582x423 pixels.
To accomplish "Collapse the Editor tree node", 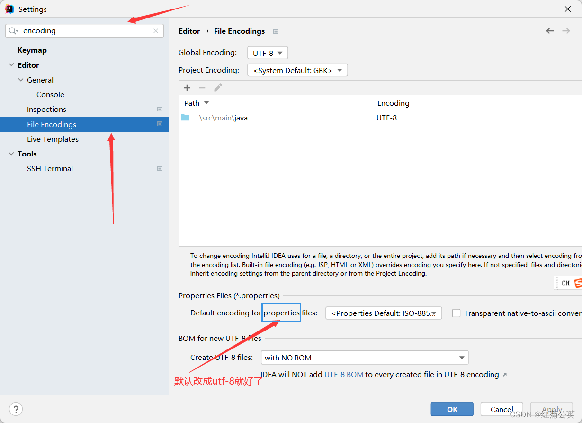I will pyautogui.click(x=11, y=65).
